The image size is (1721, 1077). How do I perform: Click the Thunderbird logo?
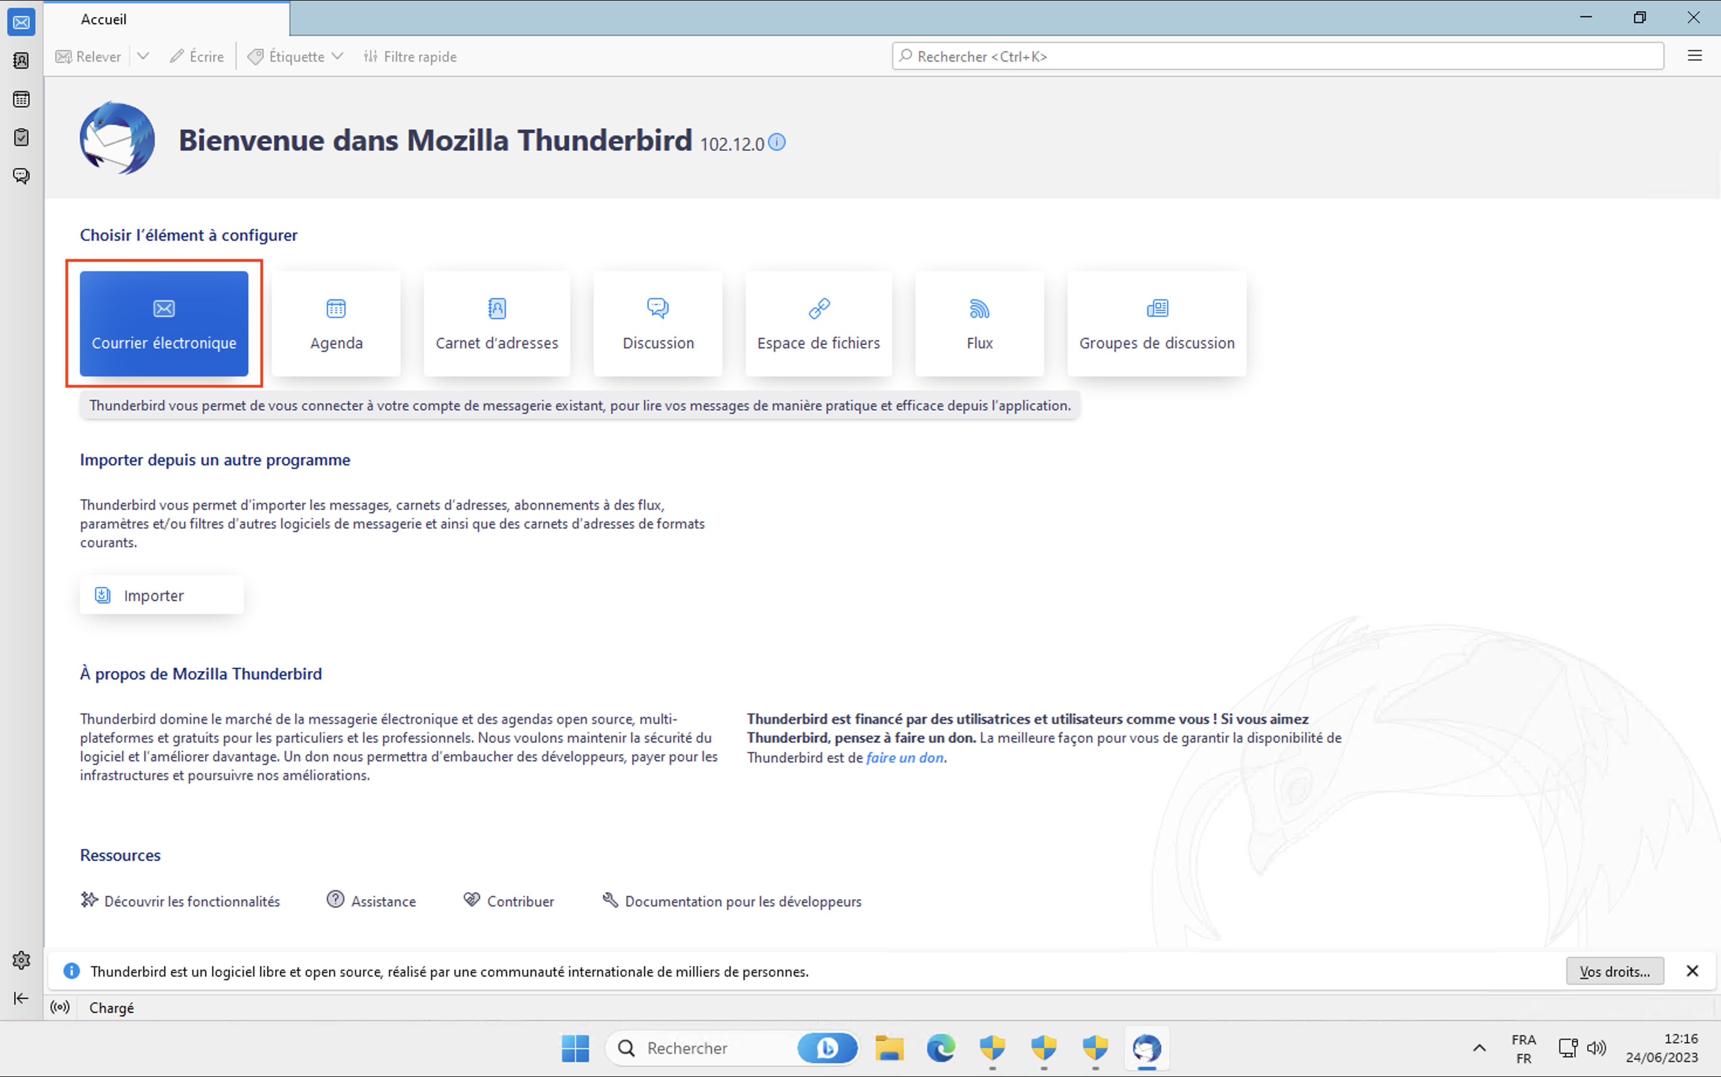click(118, 138)
